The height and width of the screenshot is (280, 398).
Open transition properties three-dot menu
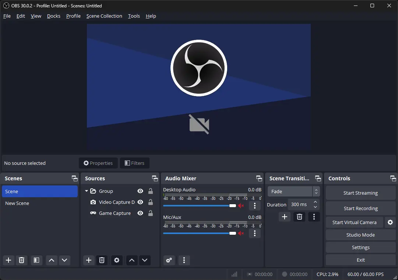tap(314, 217)
